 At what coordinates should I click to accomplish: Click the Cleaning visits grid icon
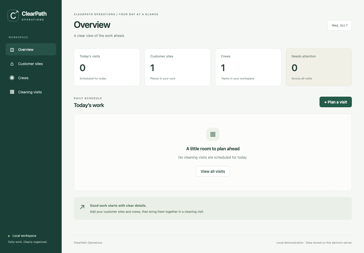[x=12, y=92]
